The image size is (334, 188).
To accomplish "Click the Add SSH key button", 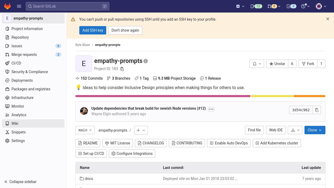I will tap(93, 30).
